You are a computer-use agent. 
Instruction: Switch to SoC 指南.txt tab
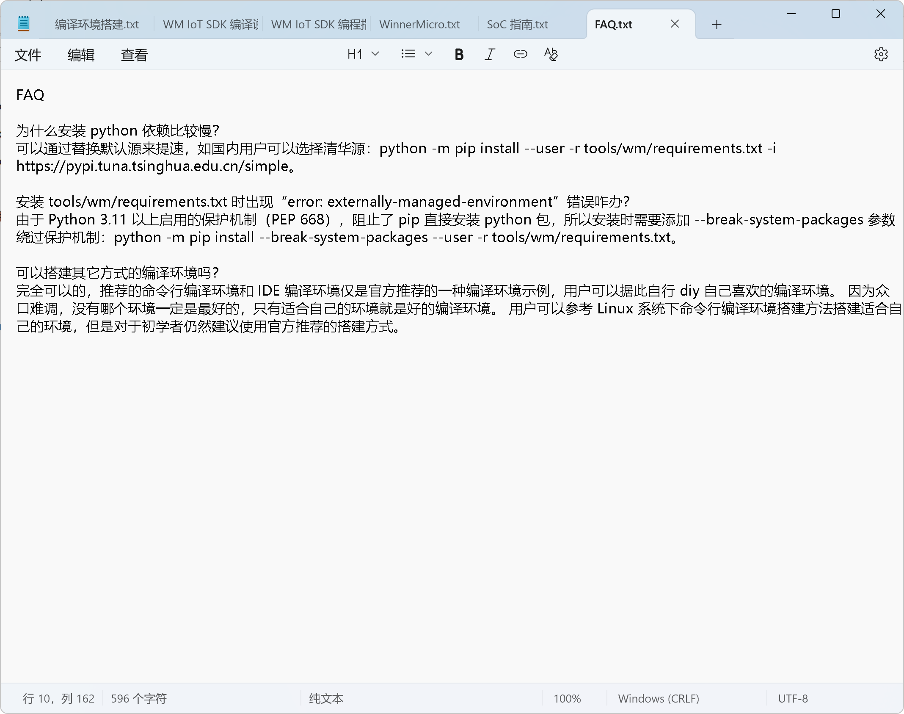[517, 25]
